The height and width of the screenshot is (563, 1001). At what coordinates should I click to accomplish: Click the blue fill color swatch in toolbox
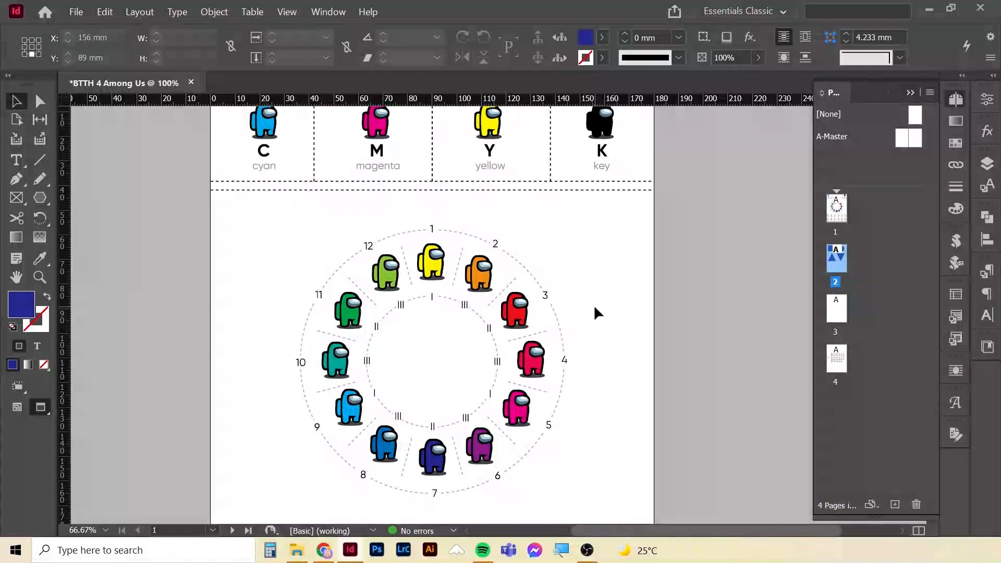coord(21,304)
